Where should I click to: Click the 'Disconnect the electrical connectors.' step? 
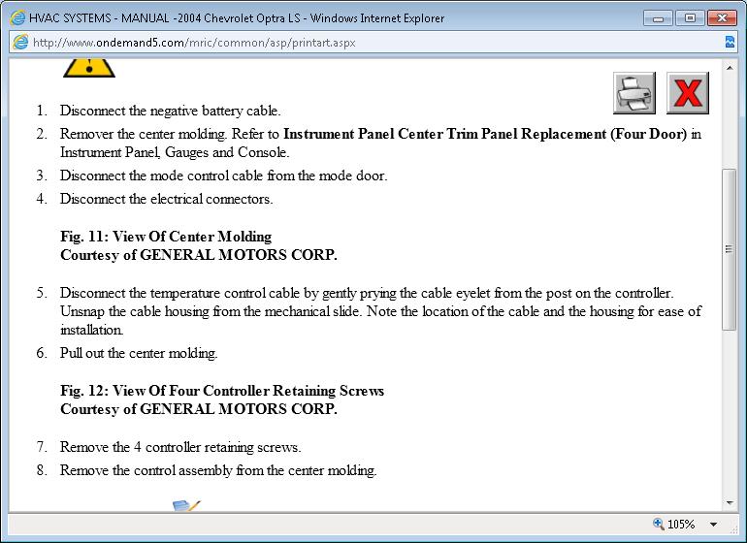pos(166,199)
